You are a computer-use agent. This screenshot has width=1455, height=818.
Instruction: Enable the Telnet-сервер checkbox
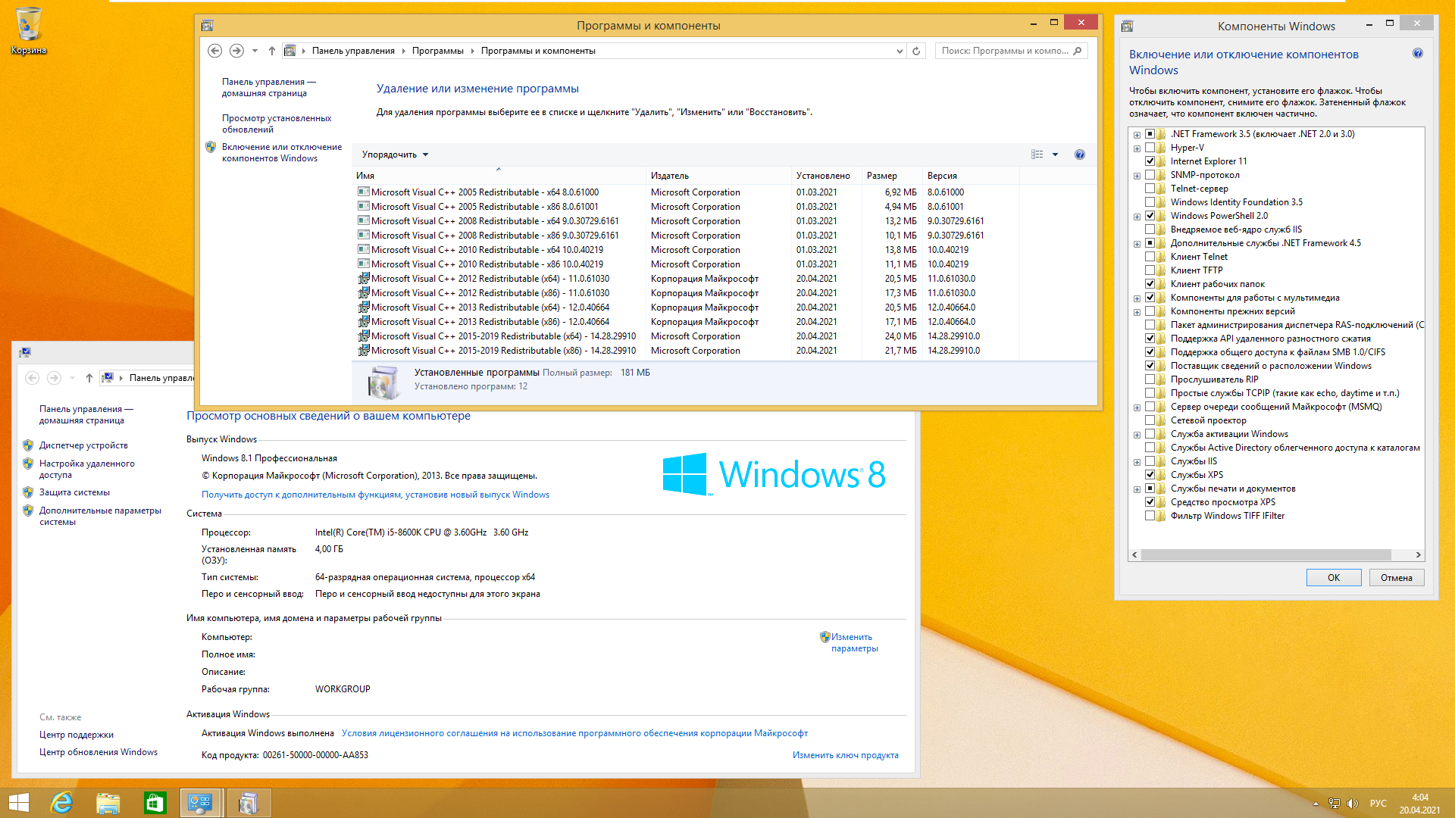coord(1150,189)
